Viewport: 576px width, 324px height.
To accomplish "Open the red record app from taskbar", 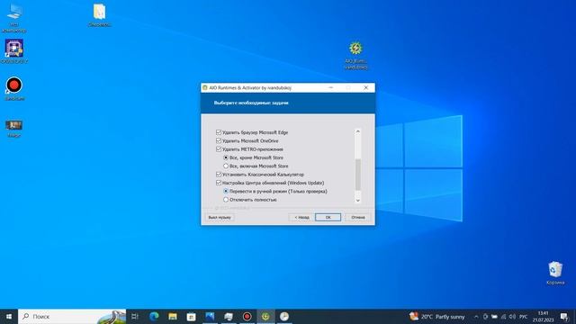I will [247, 316].
